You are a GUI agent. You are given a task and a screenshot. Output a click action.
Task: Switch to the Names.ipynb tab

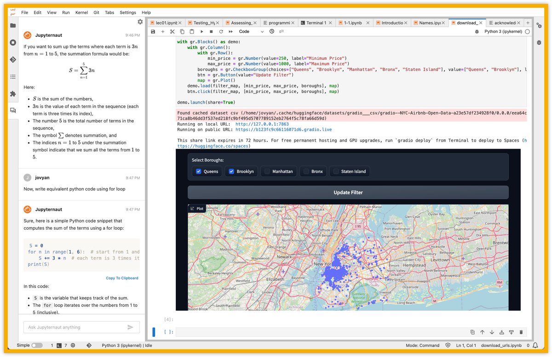[430, 23]
